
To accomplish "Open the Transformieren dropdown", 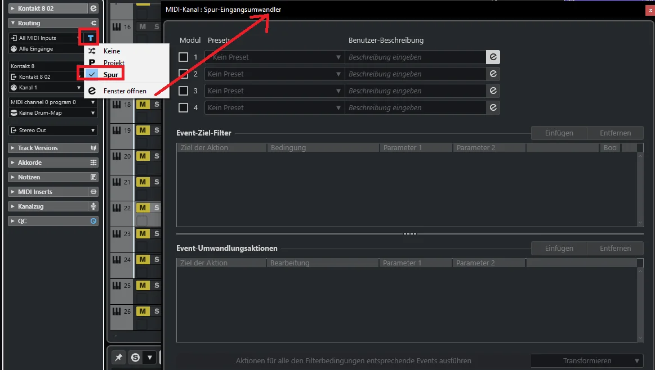I will click(587, 361).
